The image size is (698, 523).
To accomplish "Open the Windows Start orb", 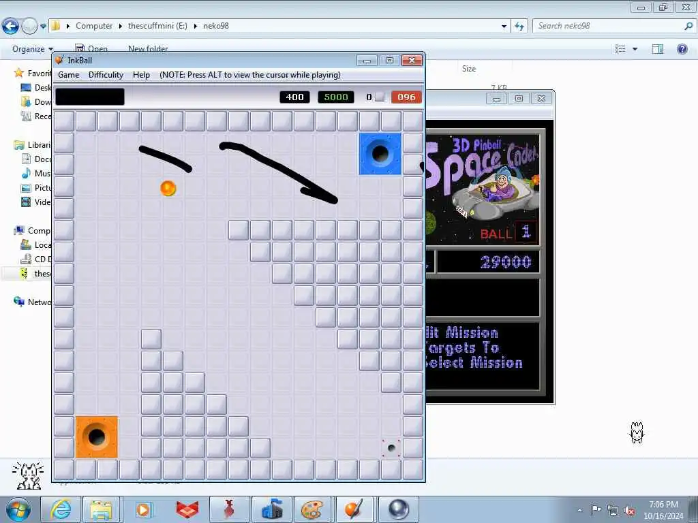I will click(x=18, y=509).
